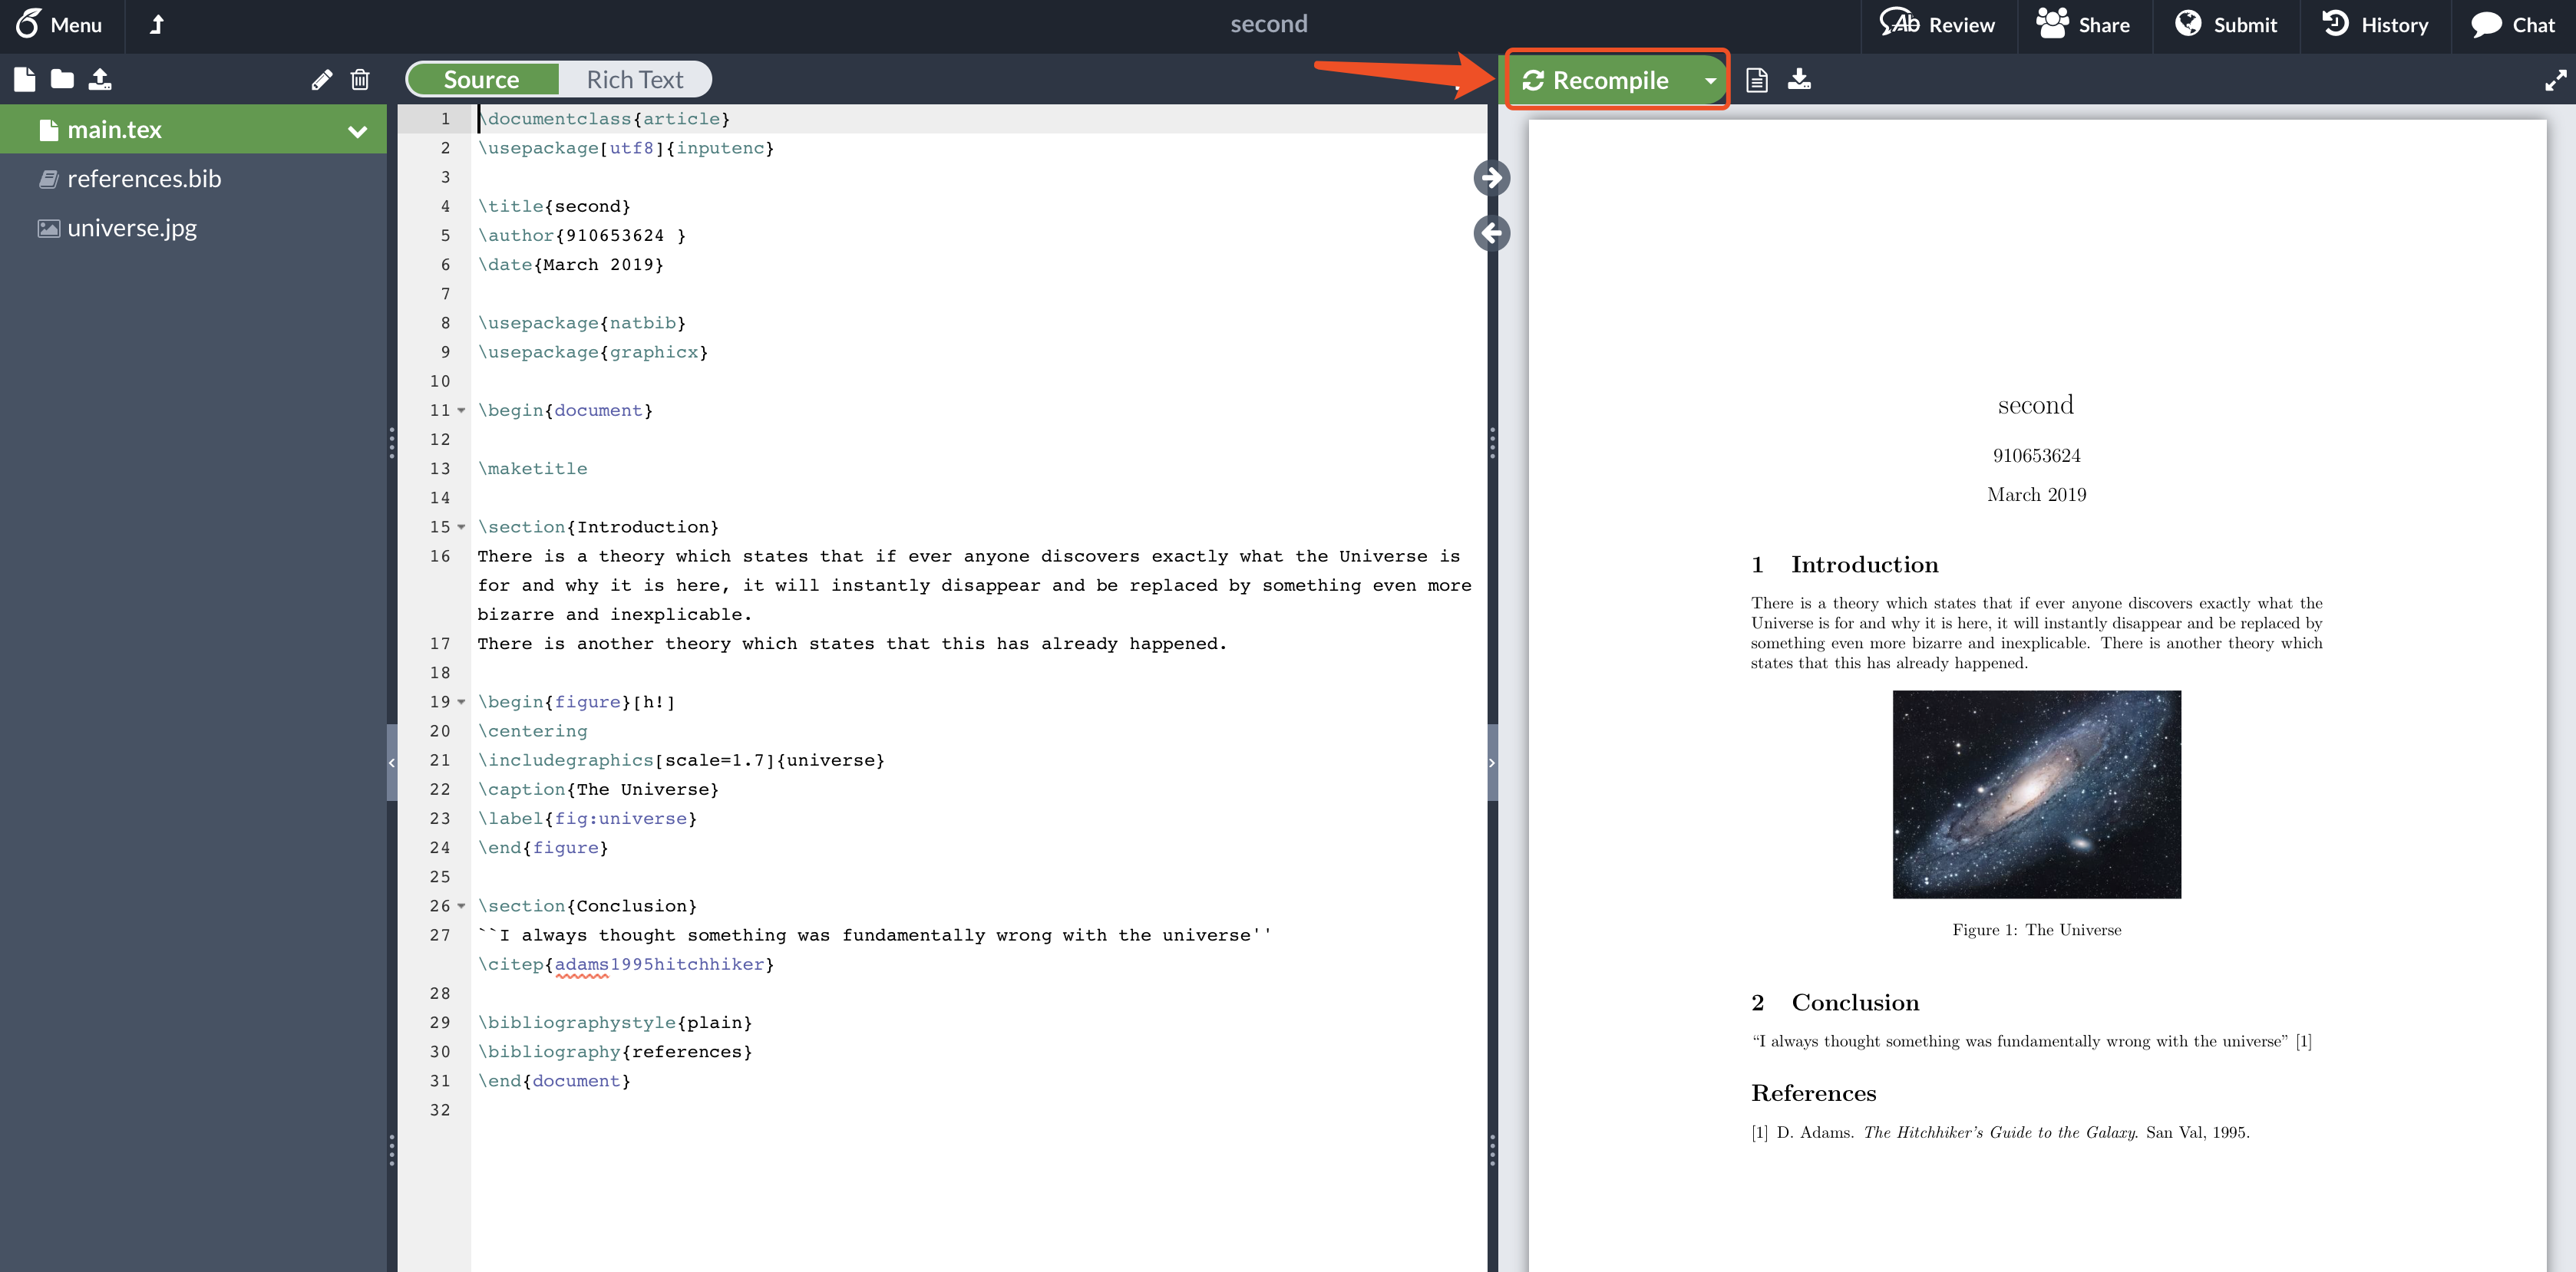Image resolution: width=2576 pixels, height=1272 pixels.
Task: Click the upload file icon
Action: point(100,79)
